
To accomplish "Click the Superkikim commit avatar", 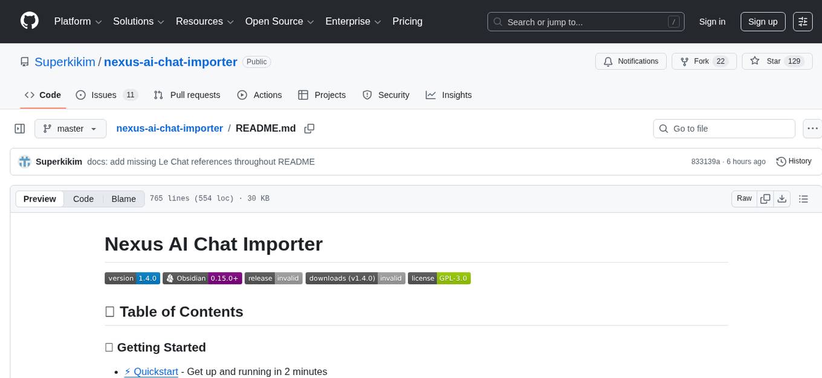I will (x=25, y=161).
